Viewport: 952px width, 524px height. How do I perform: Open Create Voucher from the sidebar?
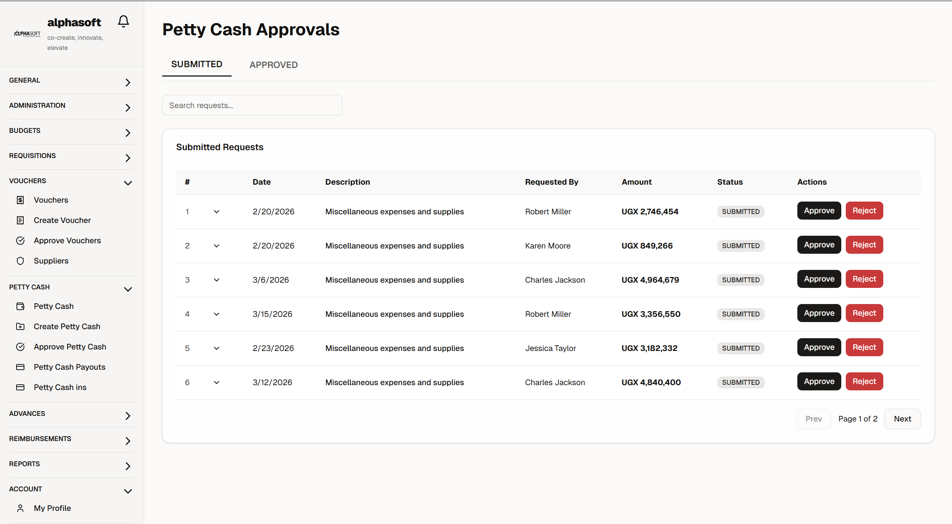coord(62,220)
